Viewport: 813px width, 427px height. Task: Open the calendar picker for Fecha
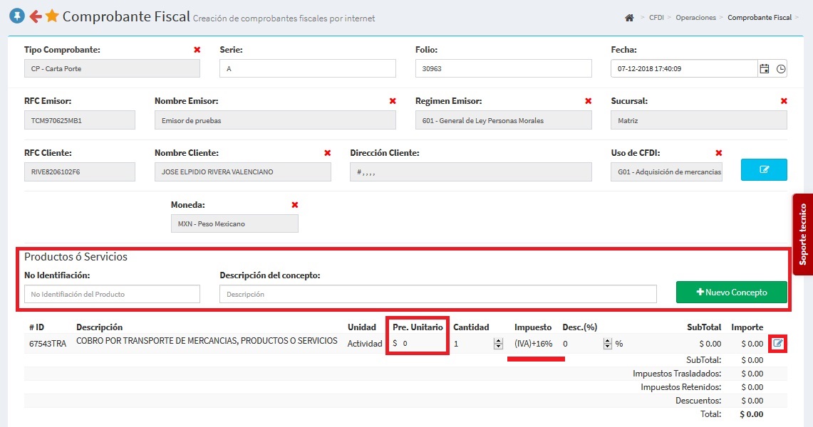tap(765, 69)
